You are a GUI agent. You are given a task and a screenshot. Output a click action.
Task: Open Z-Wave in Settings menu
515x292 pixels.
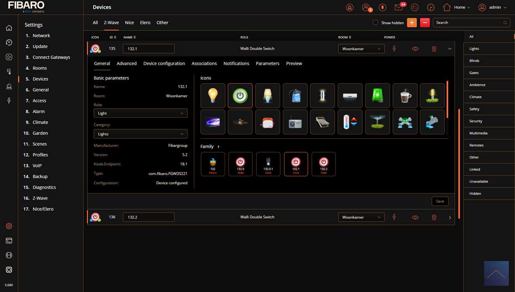pos(40,198)
